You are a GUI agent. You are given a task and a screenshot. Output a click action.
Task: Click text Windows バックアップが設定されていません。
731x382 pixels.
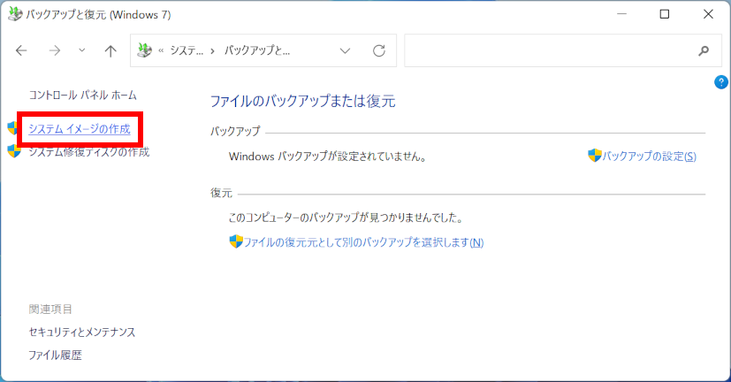pyautogui.click(x=328, y=157)
